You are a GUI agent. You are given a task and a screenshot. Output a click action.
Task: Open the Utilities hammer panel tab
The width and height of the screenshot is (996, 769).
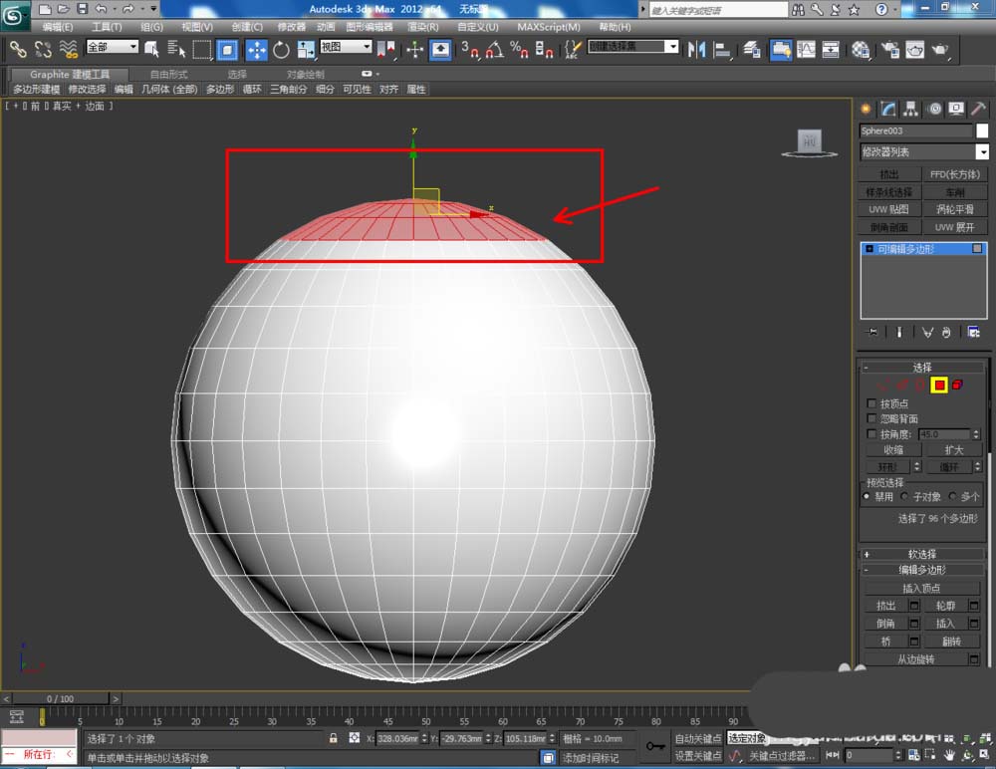[x=979, y=109]
